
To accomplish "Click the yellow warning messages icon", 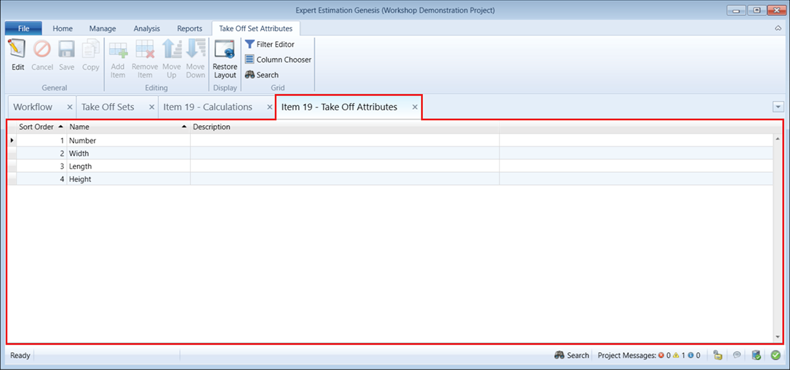I will click(x=676, y=356).
